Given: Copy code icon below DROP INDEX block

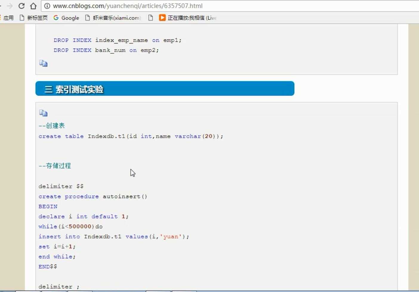Looking at the screenshot, I should tap(43, 63).
